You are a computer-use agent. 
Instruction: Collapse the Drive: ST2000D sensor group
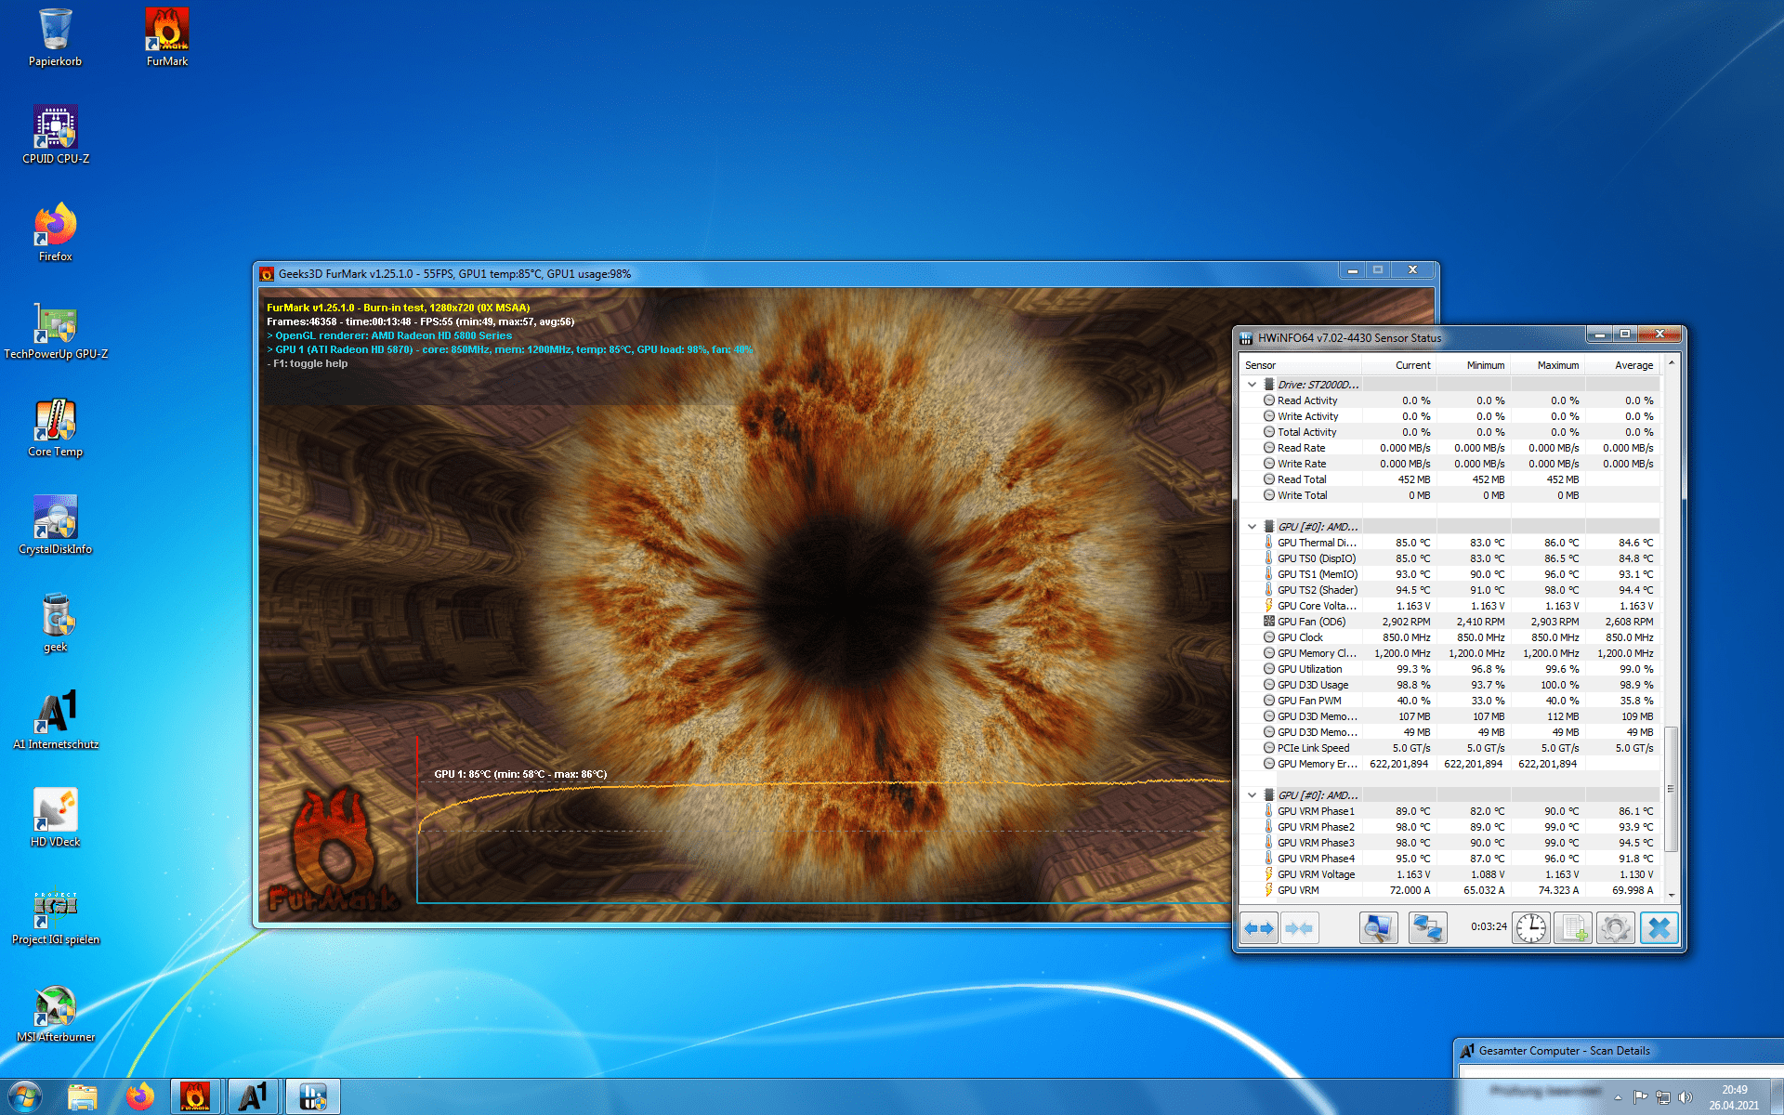[x=1252, y=384]
